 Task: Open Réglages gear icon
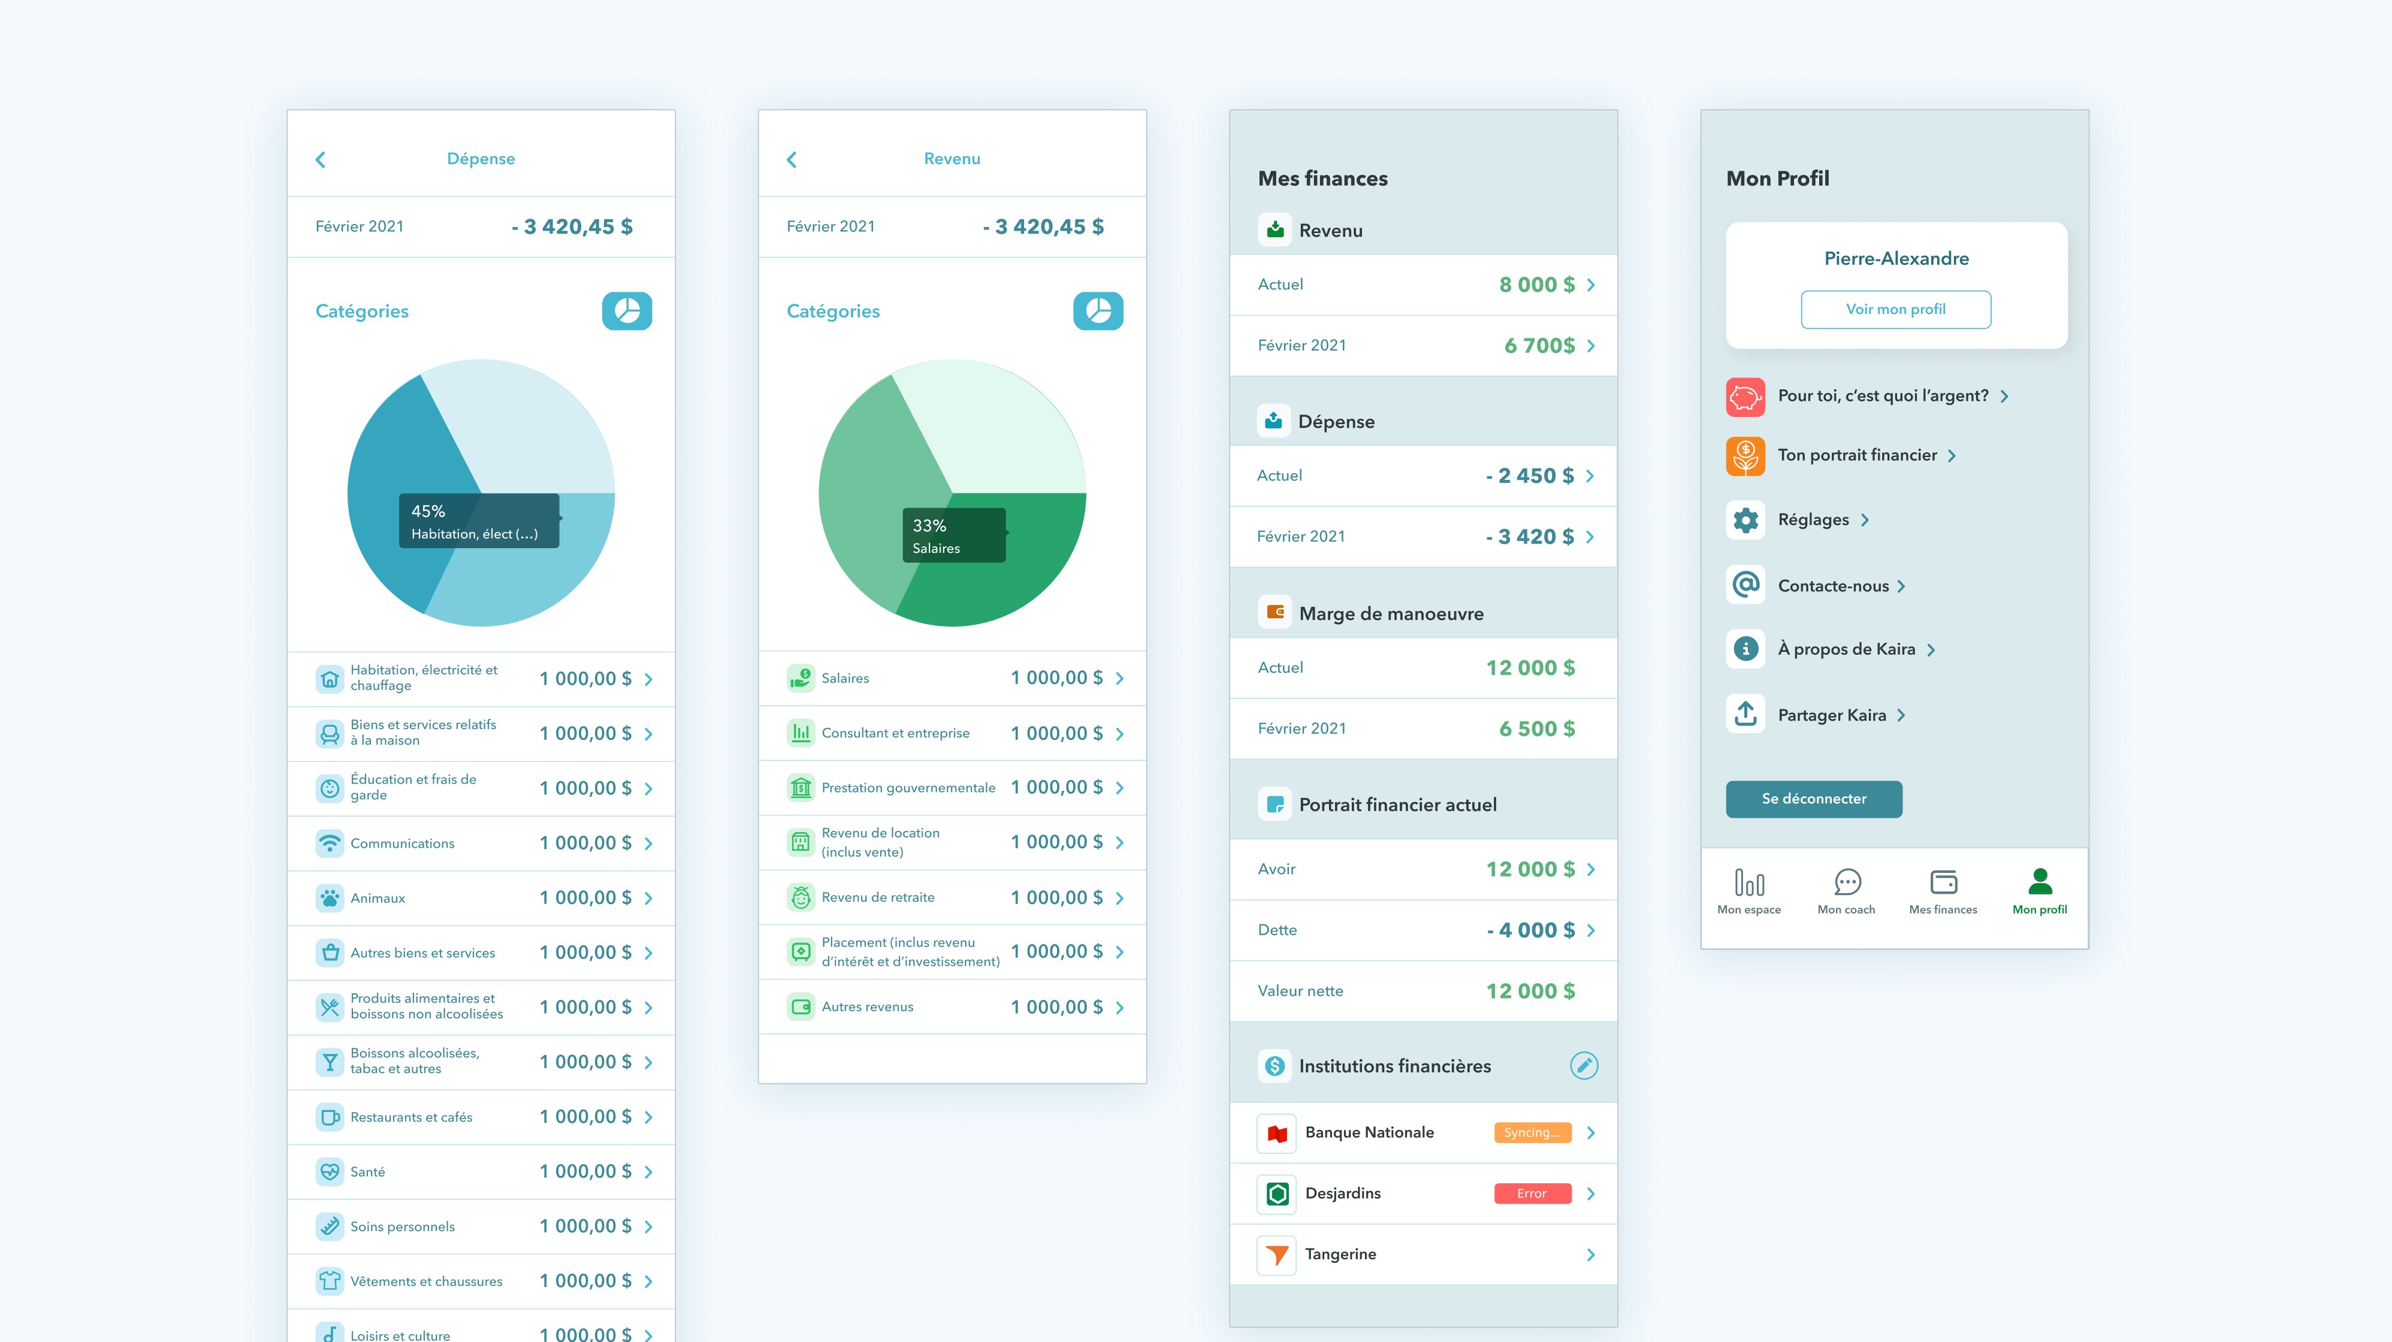pos(1745,520)
